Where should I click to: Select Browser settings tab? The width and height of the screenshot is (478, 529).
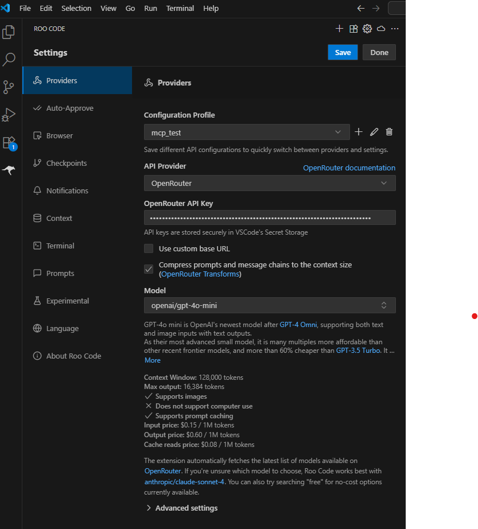[77, 135]
